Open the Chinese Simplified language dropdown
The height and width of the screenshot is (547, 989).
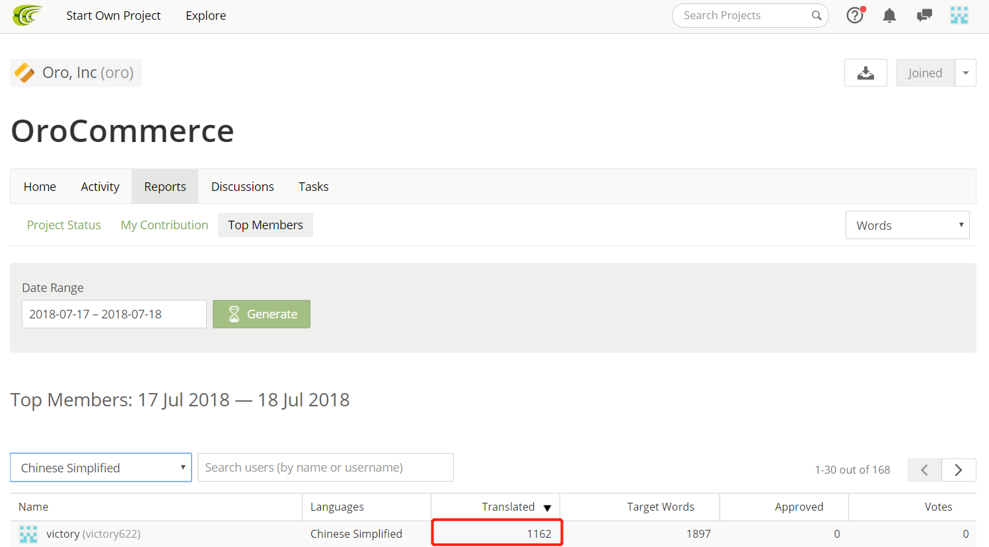click(x=101, y=468)
